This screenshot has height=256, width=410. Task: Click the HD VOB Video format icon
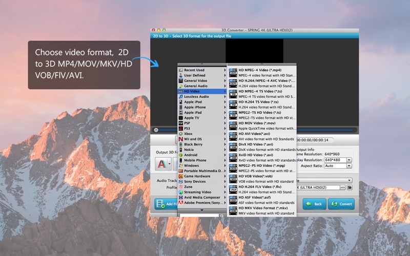tap(233, 179)
